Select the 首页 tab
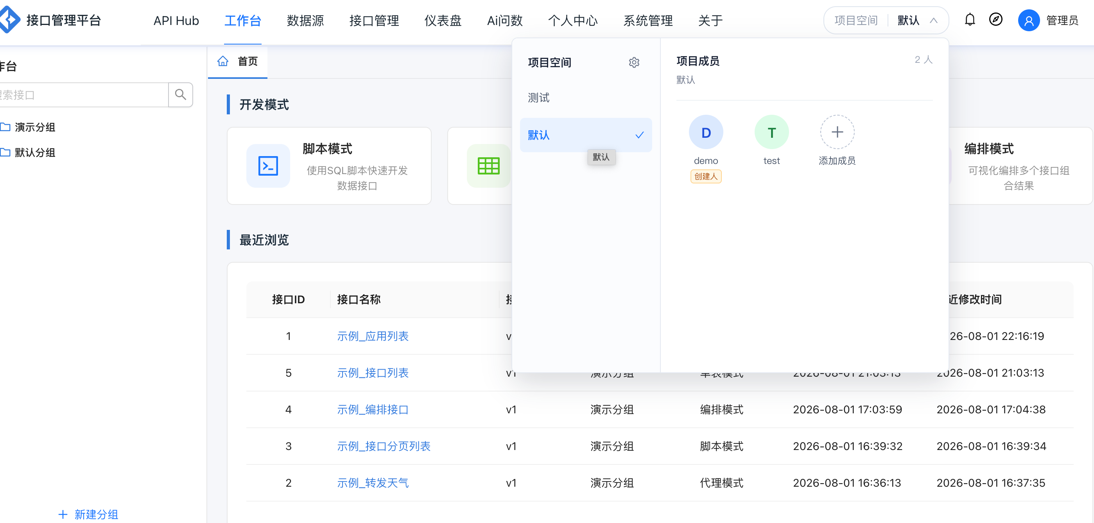The width and height of the screenshot is (1094, 523). point(238,62)
